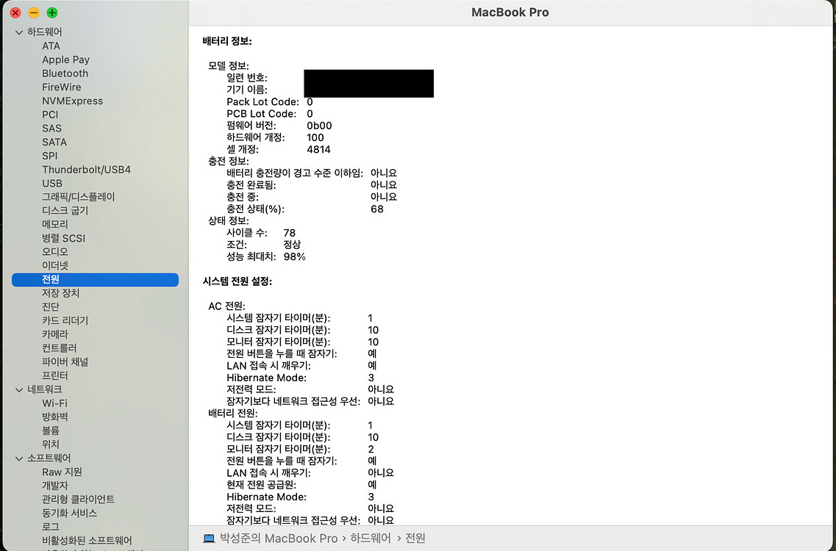The image size is (836, 551).
Task: Select 프린터 in the sidebar
Action: point(55,375)
